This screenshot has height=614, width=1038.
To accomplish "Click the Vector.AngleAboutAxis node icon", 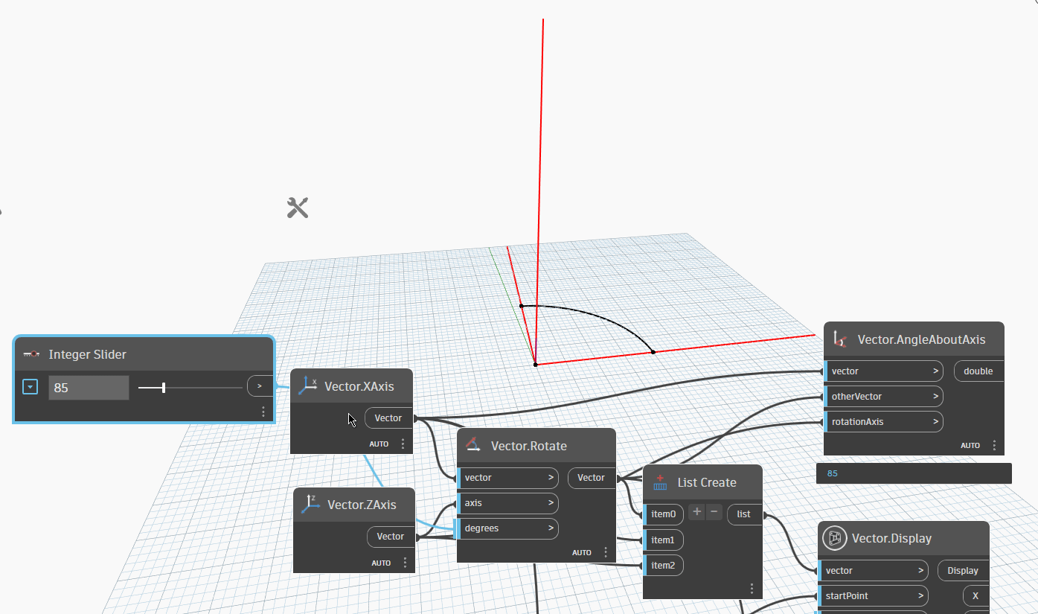I will pyautogui.click(x=840, y=339).
